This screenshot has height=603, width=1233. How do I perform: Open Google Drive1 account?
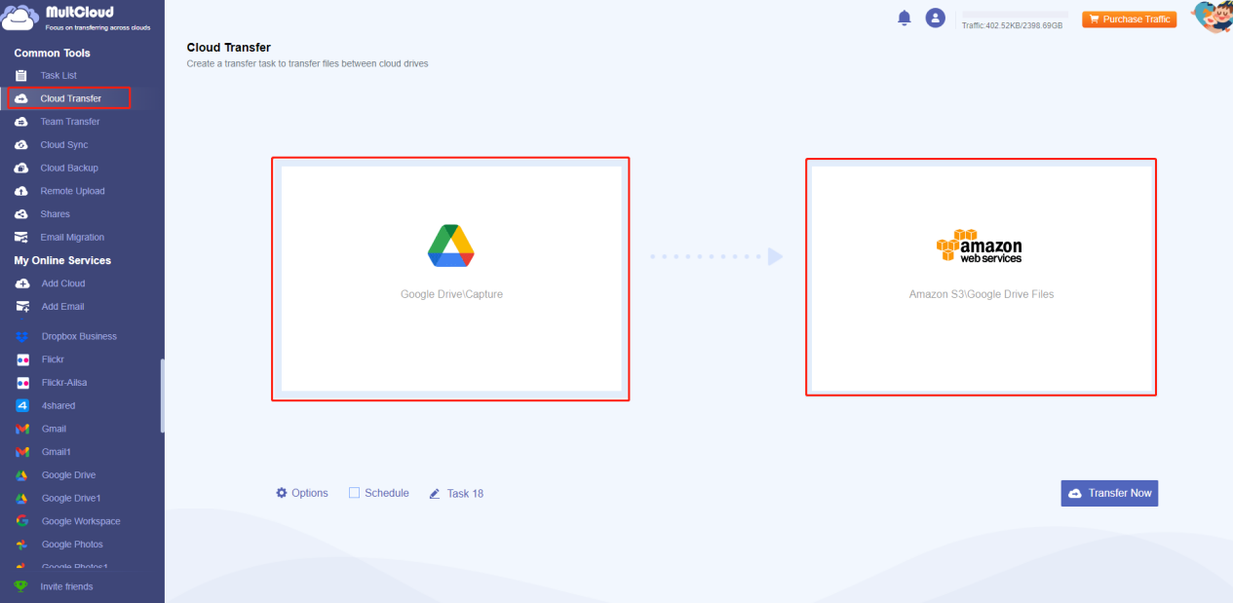[x=71, y=498]
